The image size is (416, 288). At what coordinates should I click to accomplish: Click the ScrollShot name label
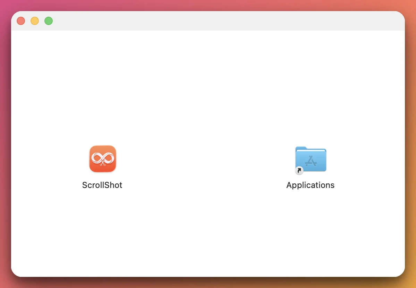(102, 185)
